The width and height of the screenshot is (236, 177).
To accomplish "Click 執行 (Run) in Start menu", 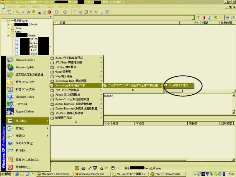I will point(27,150).
